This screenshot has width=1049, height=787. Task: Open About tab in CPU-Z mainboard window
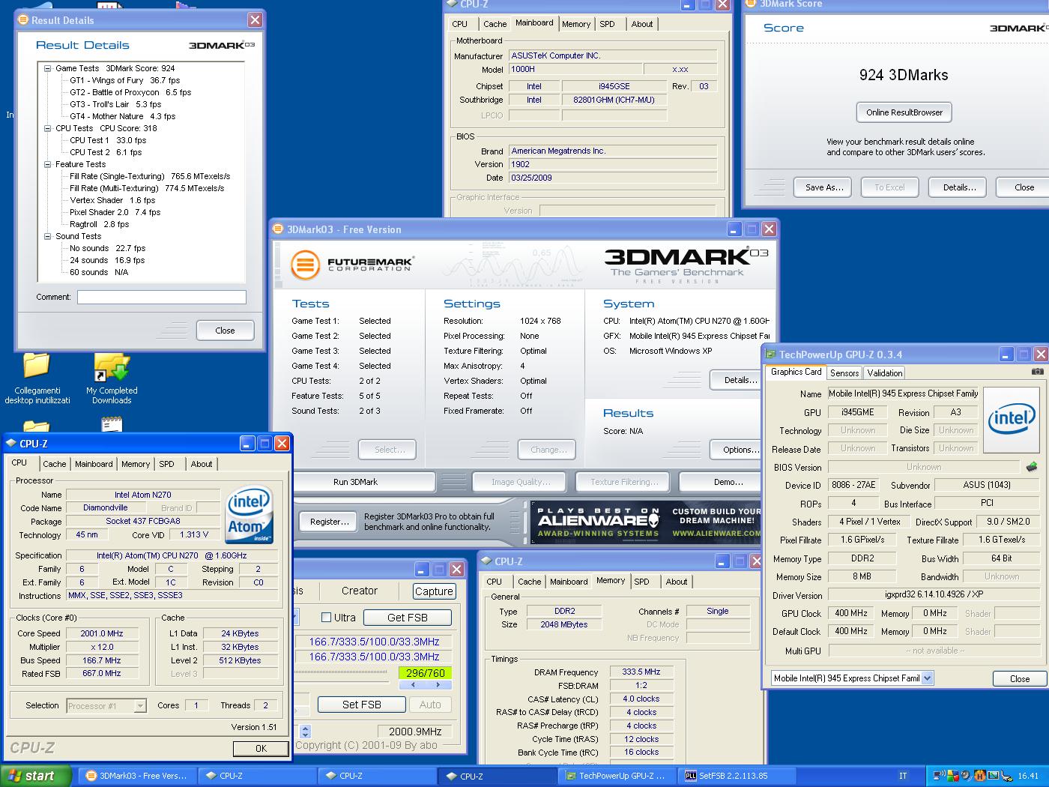point(642,24)
